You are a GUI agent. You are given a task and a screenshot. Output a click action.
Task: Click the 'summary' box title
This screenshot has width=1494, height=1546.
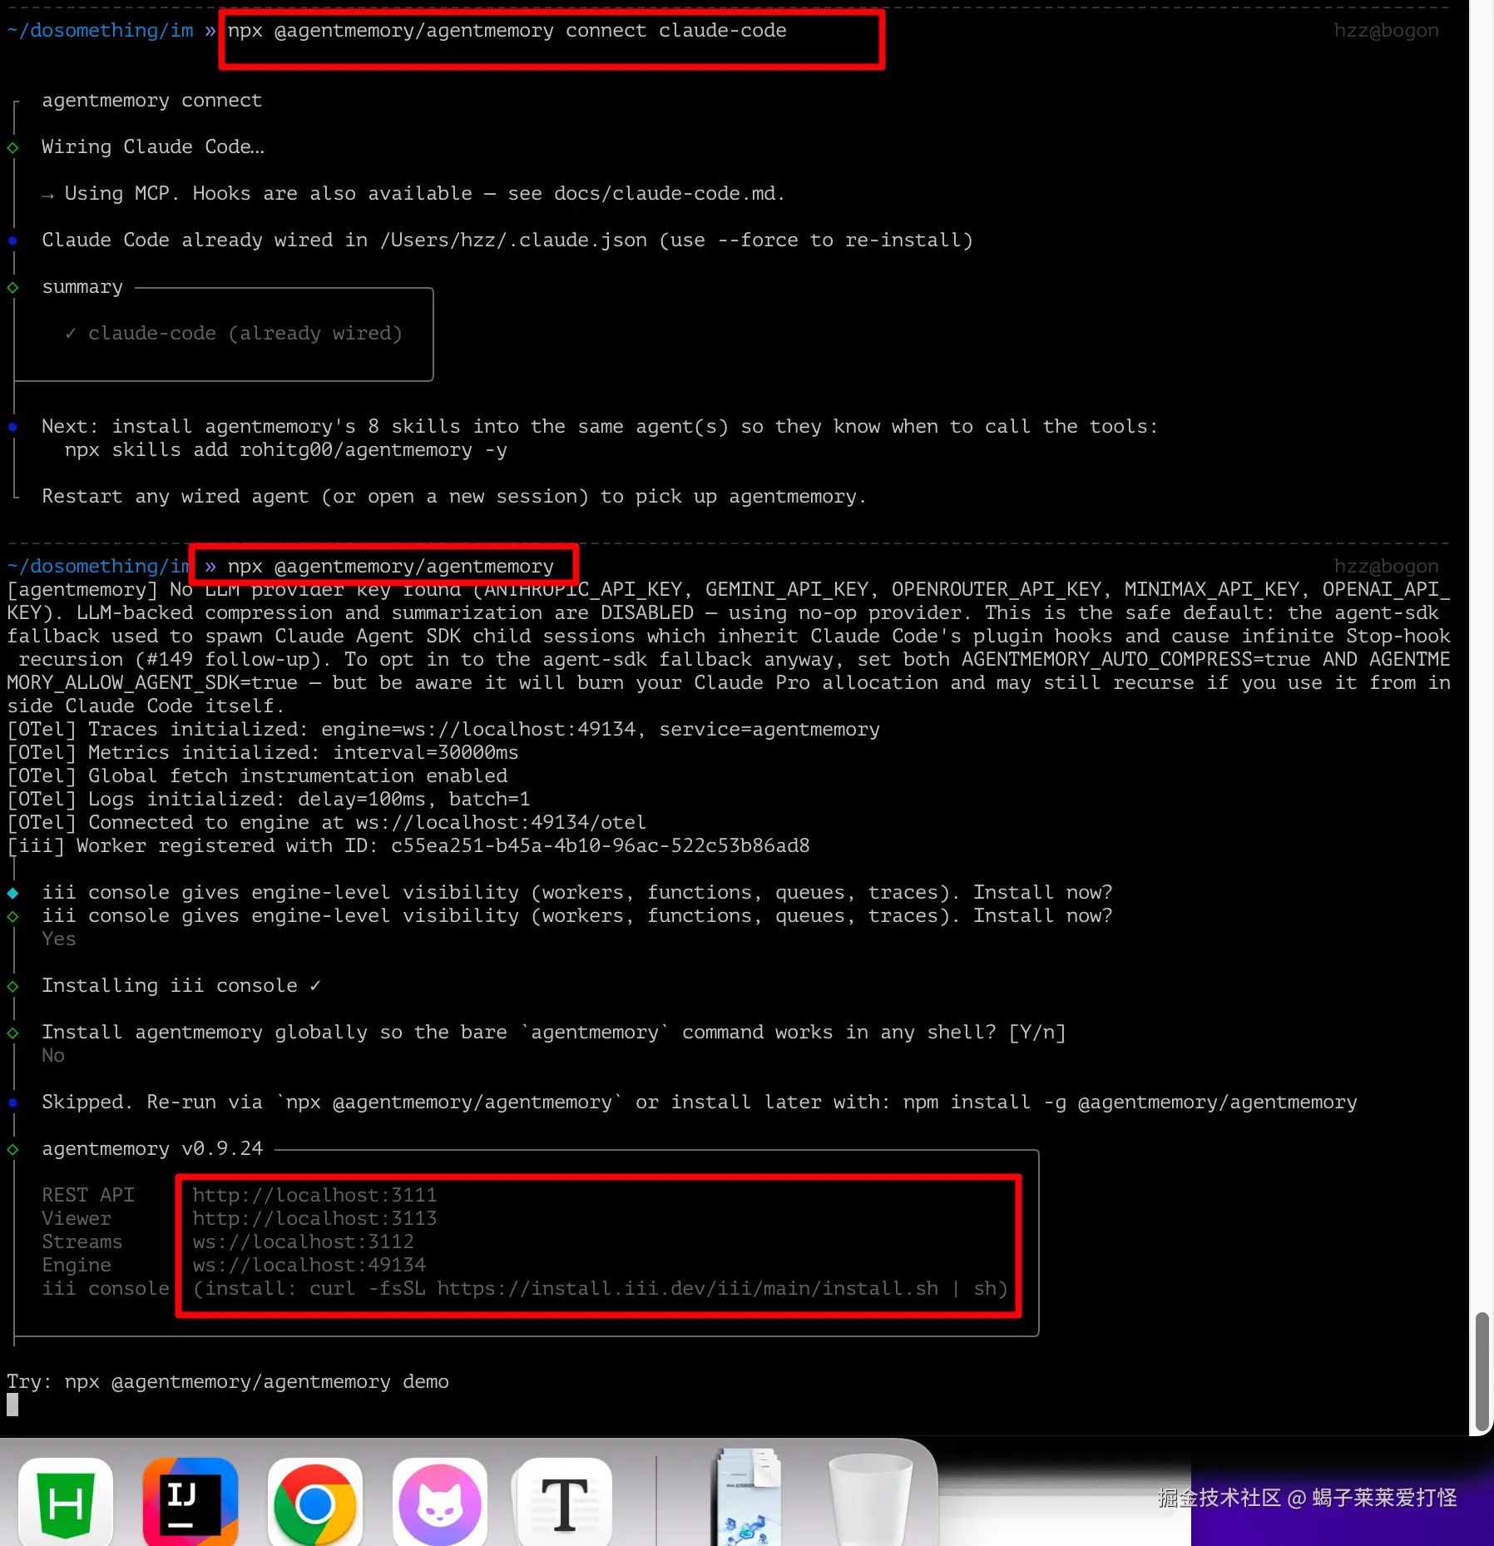coord(82,286)
